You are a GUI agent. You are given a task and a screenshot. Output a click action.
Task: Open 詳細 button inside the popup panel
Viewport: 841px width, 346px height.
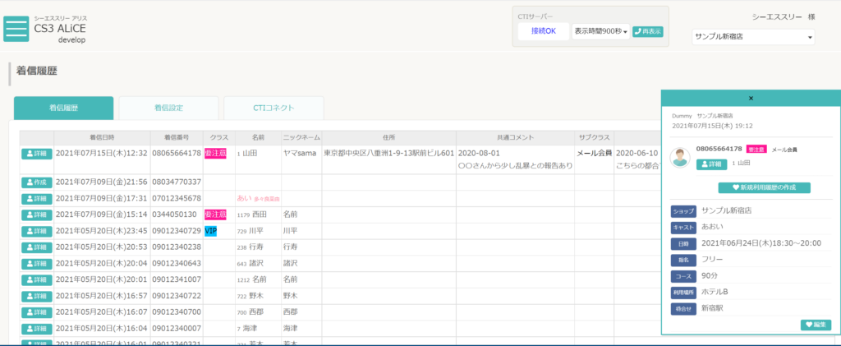point(711,164)
